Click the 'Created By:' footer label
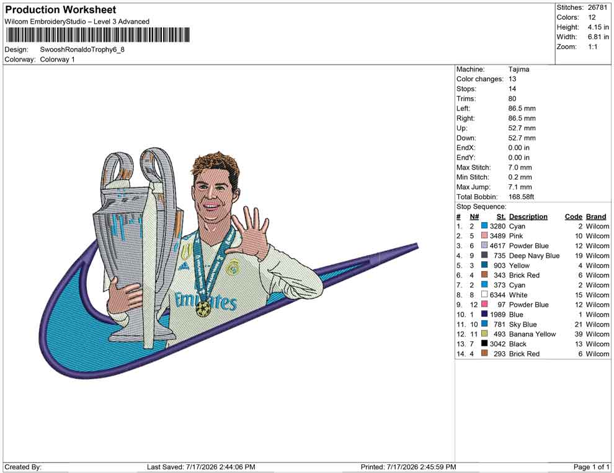The height and width of the screenshot is (473, 614). tap(23, 467)
